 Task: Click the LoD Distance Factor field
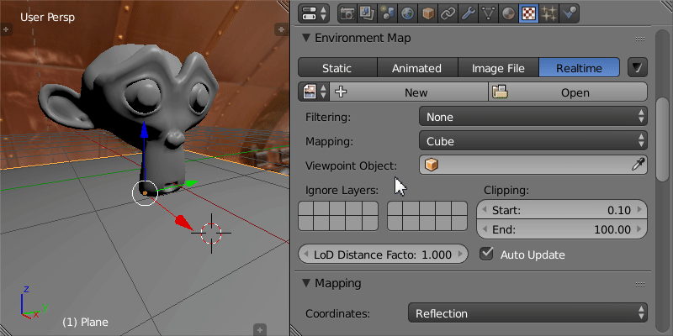pos(383,255)
